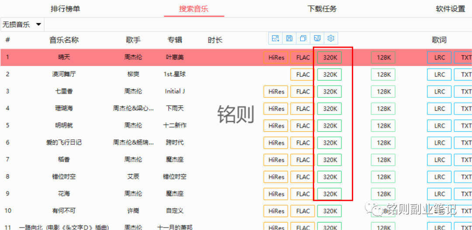472x230 pixels.
Task: Select the song title 晴天
Action: click(x=64, y=57)
